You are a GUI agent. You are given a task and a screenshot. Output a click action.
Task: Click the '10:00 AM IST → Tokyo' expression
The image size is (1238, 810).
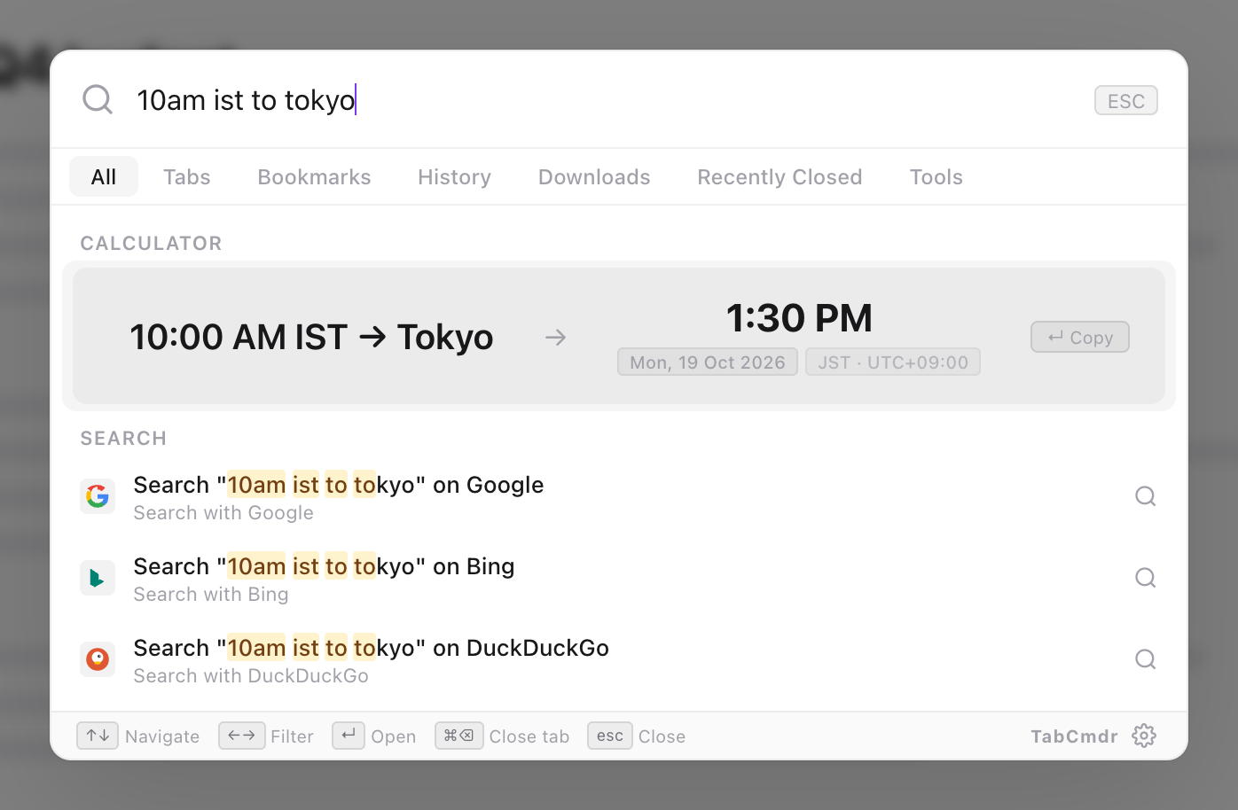(x=311, y=337)
